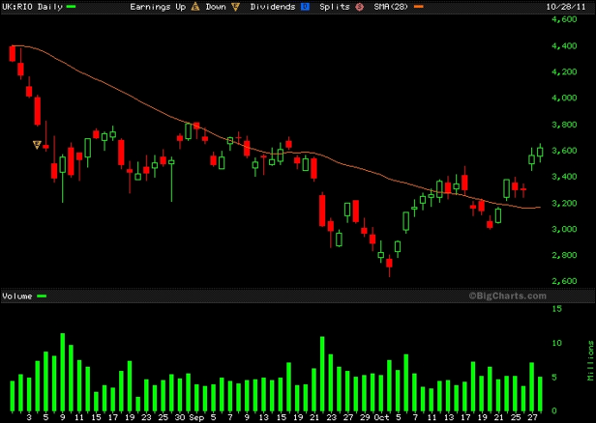Click the 3,000 price axis label
596x423 pixels.
pyautogui.click(x=564, y=229)
